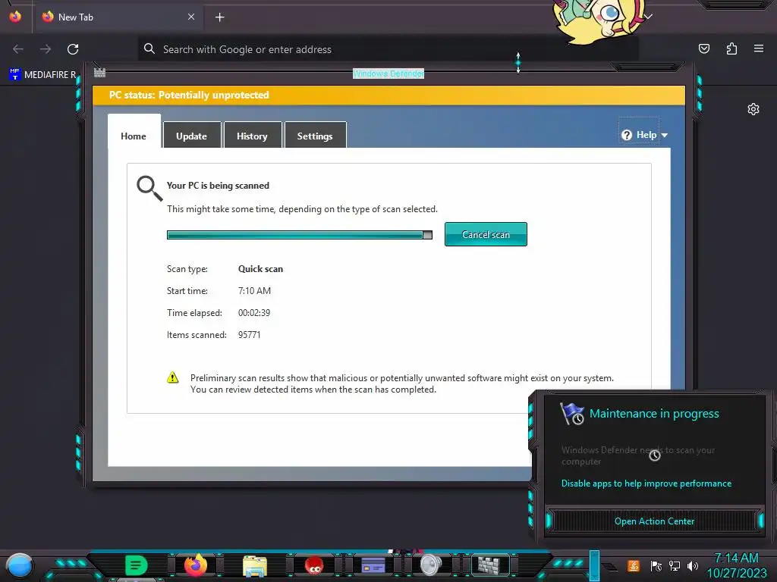777x582 pixels.
Task: Go forward in Firefox
Action: coord(46,49)
